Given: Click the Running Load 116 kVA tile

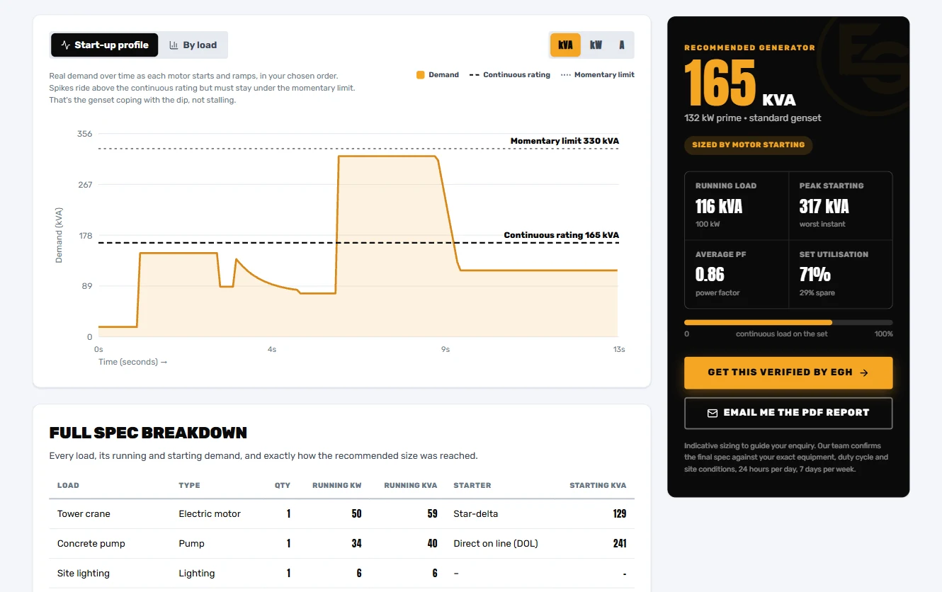Looking at the screenshot, I should point(737,205).
